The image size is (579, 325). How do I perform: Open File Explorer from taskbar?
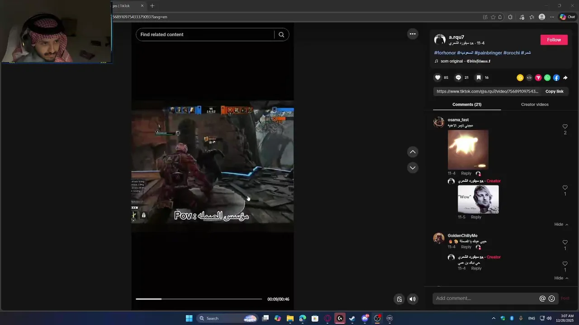[290, 318]
